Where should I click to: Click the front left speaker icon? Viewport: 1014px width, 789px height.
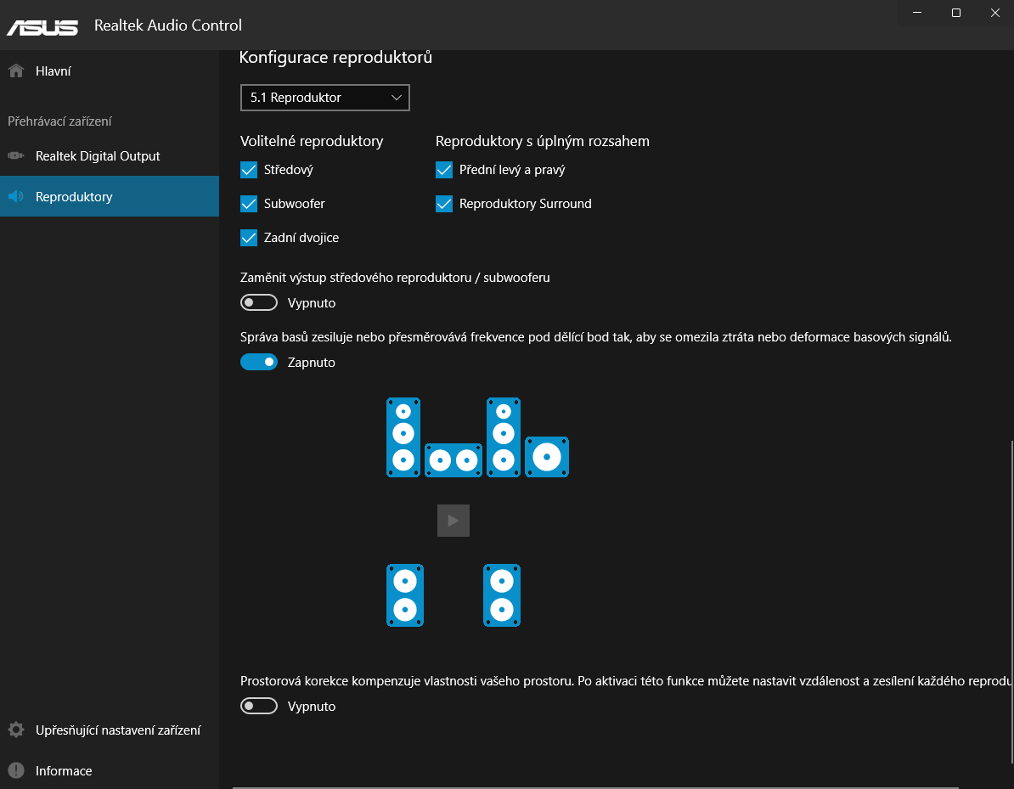(x=403, y=437)
